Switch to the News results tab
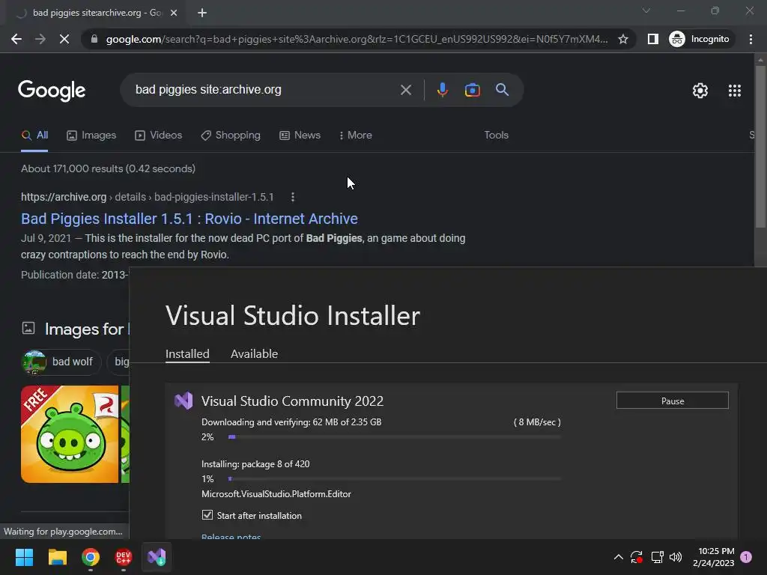The height and width of the screenshot is (575, 767). (300, 136)
